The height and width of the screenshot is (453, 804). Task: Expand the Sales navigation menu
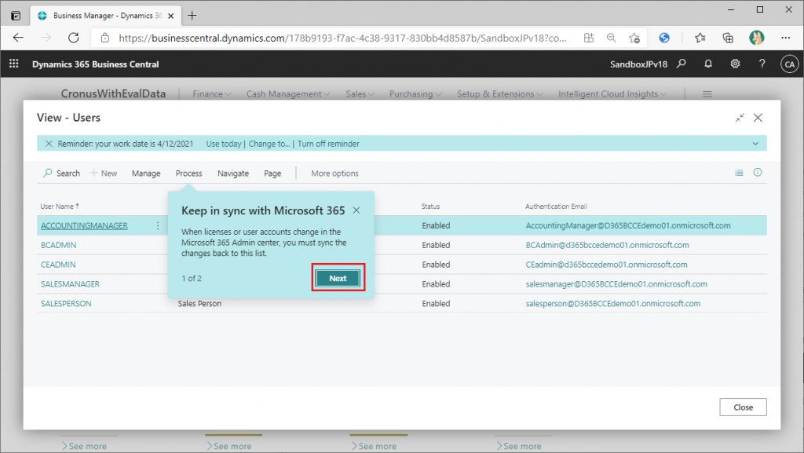pyautogui.click(x=360, y=93)
